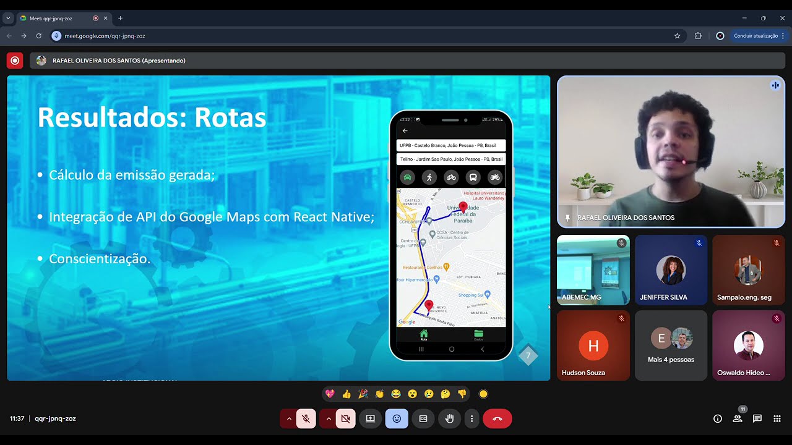Click the presenter name banner
This screenshot has width=792, height=445.
click(408, 61)
